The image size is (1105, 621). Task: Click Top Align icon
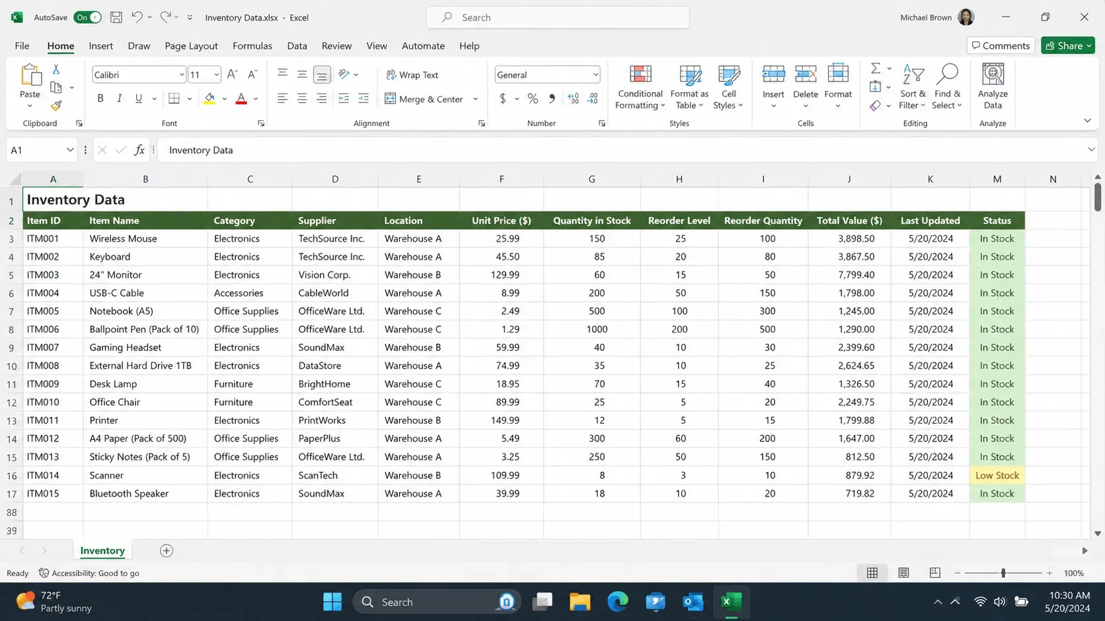pyautogui.click(x=282, y=74)
